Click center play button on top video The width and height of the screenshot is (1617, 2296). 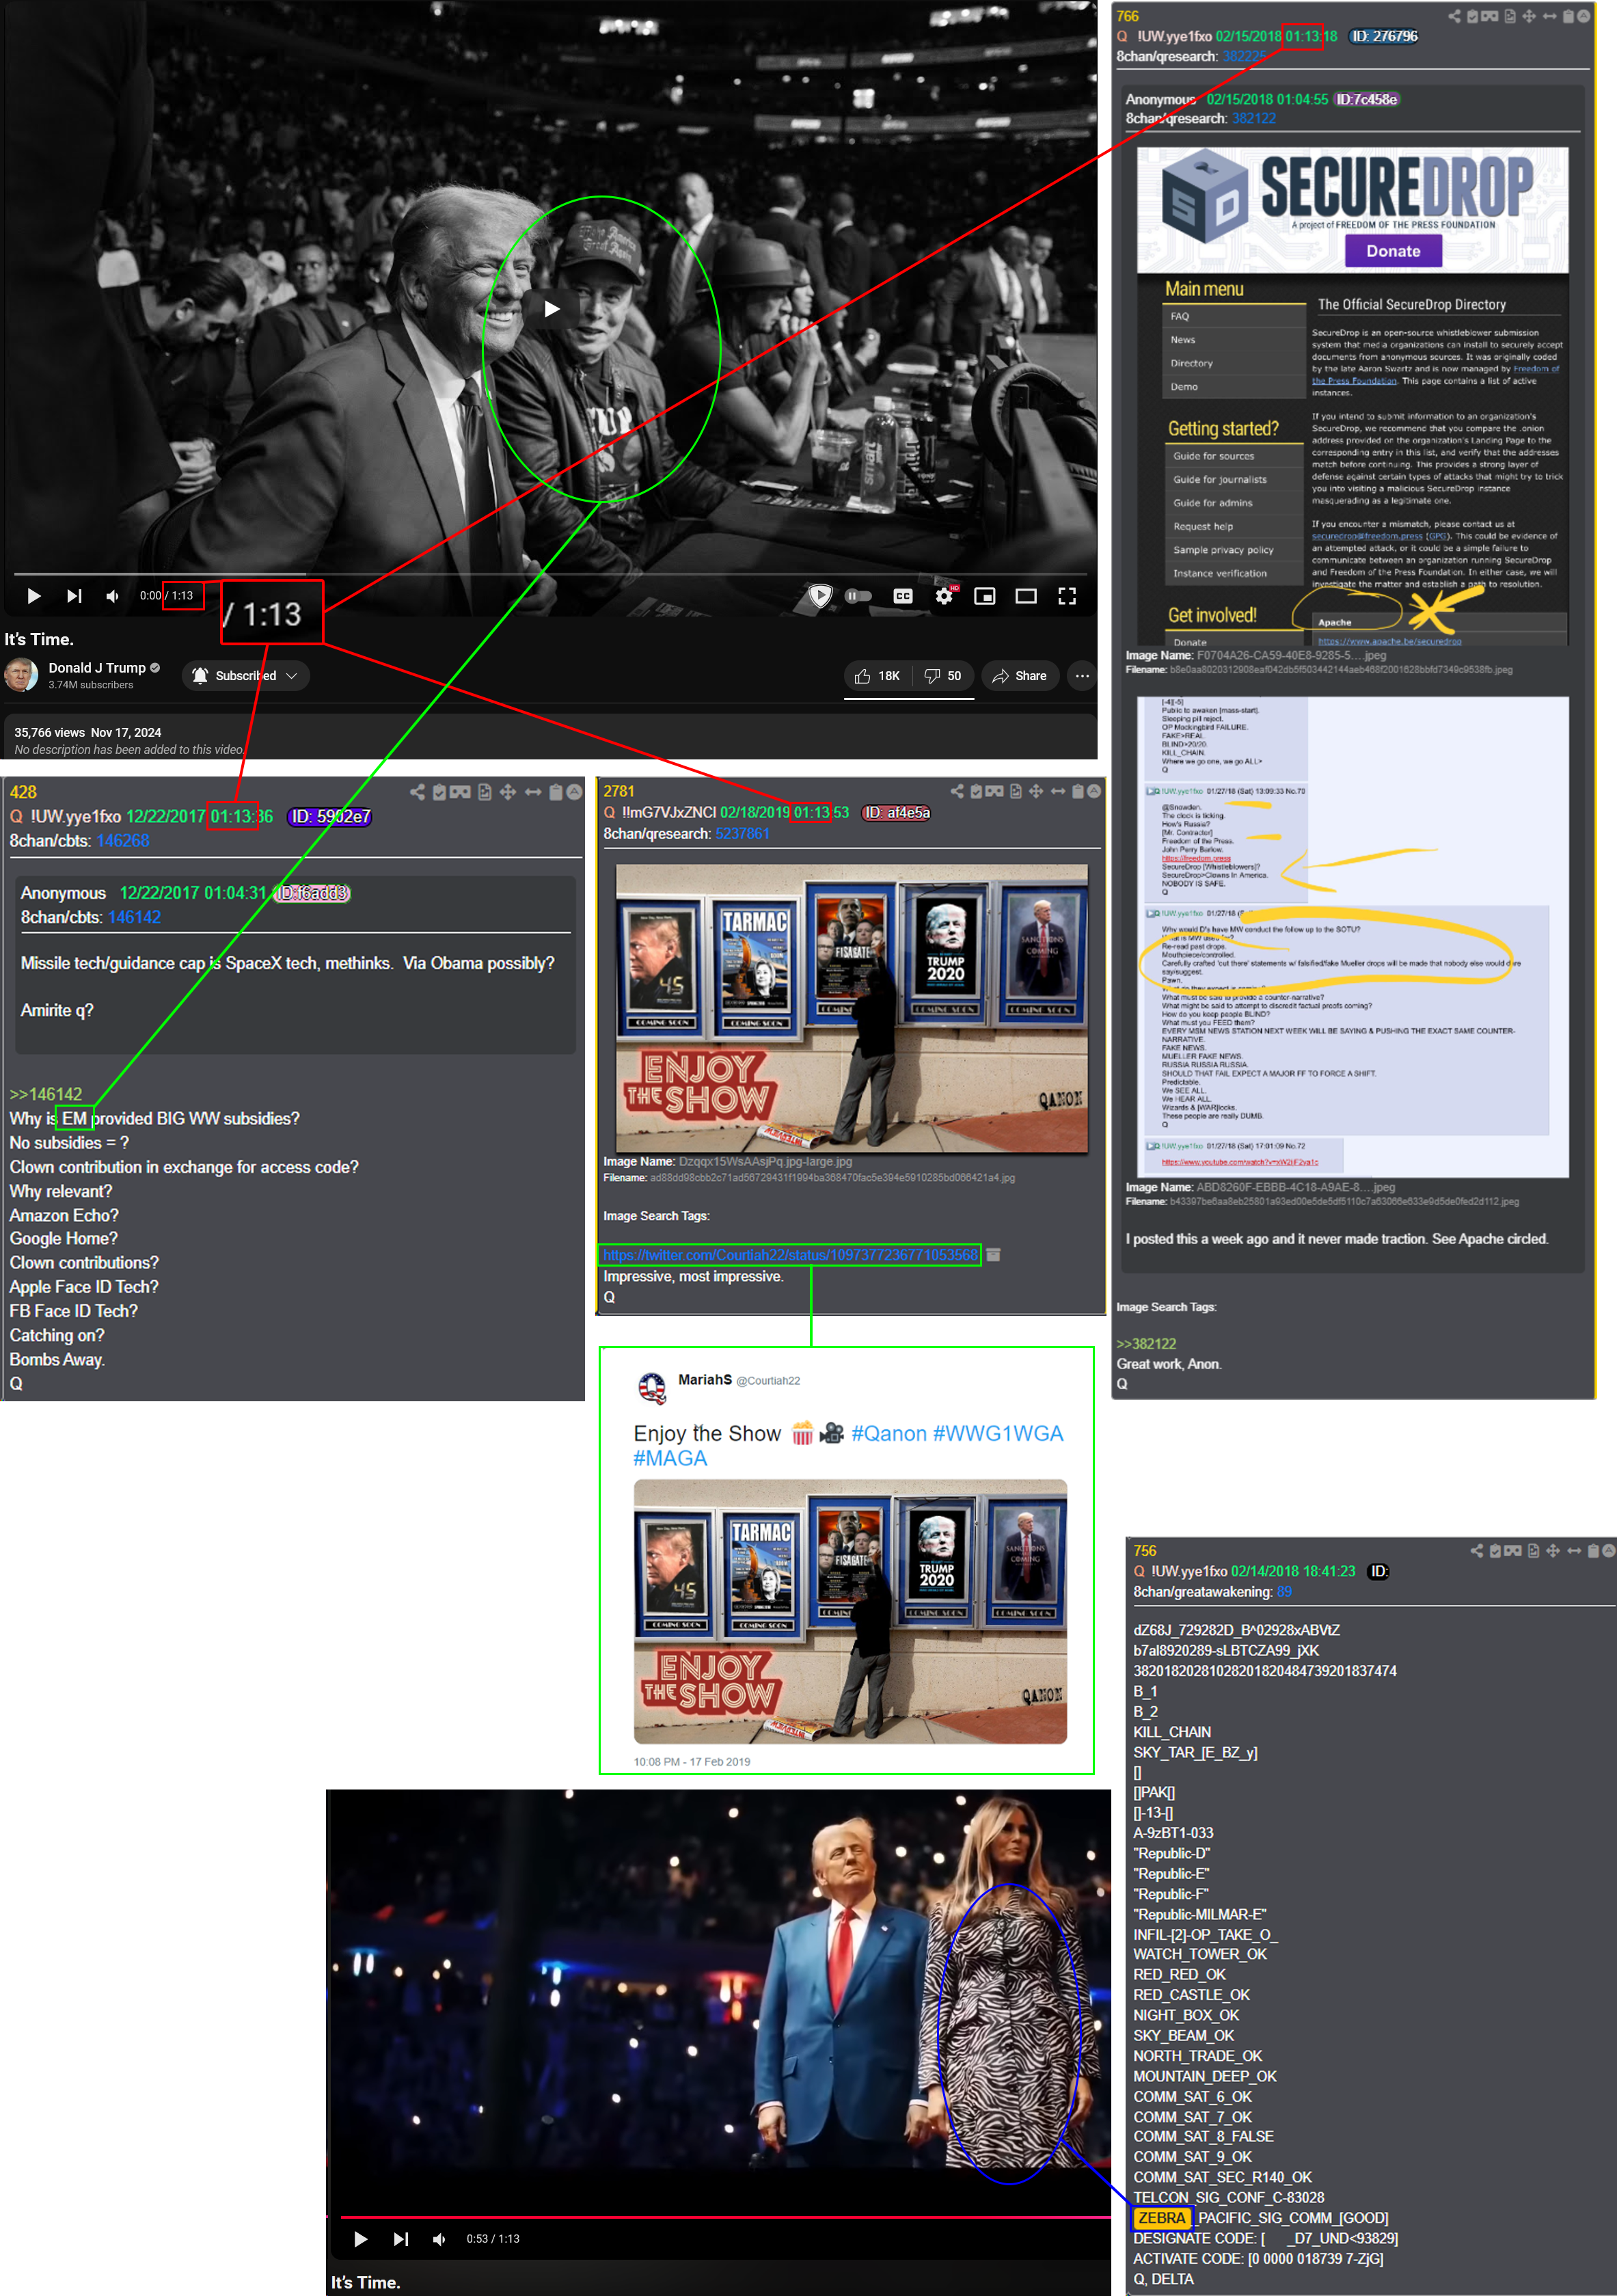[551, 309]
